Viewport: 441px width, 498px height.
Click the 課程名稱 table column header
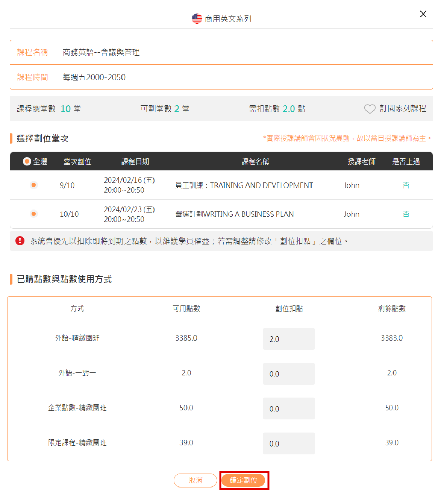point(255,161)
